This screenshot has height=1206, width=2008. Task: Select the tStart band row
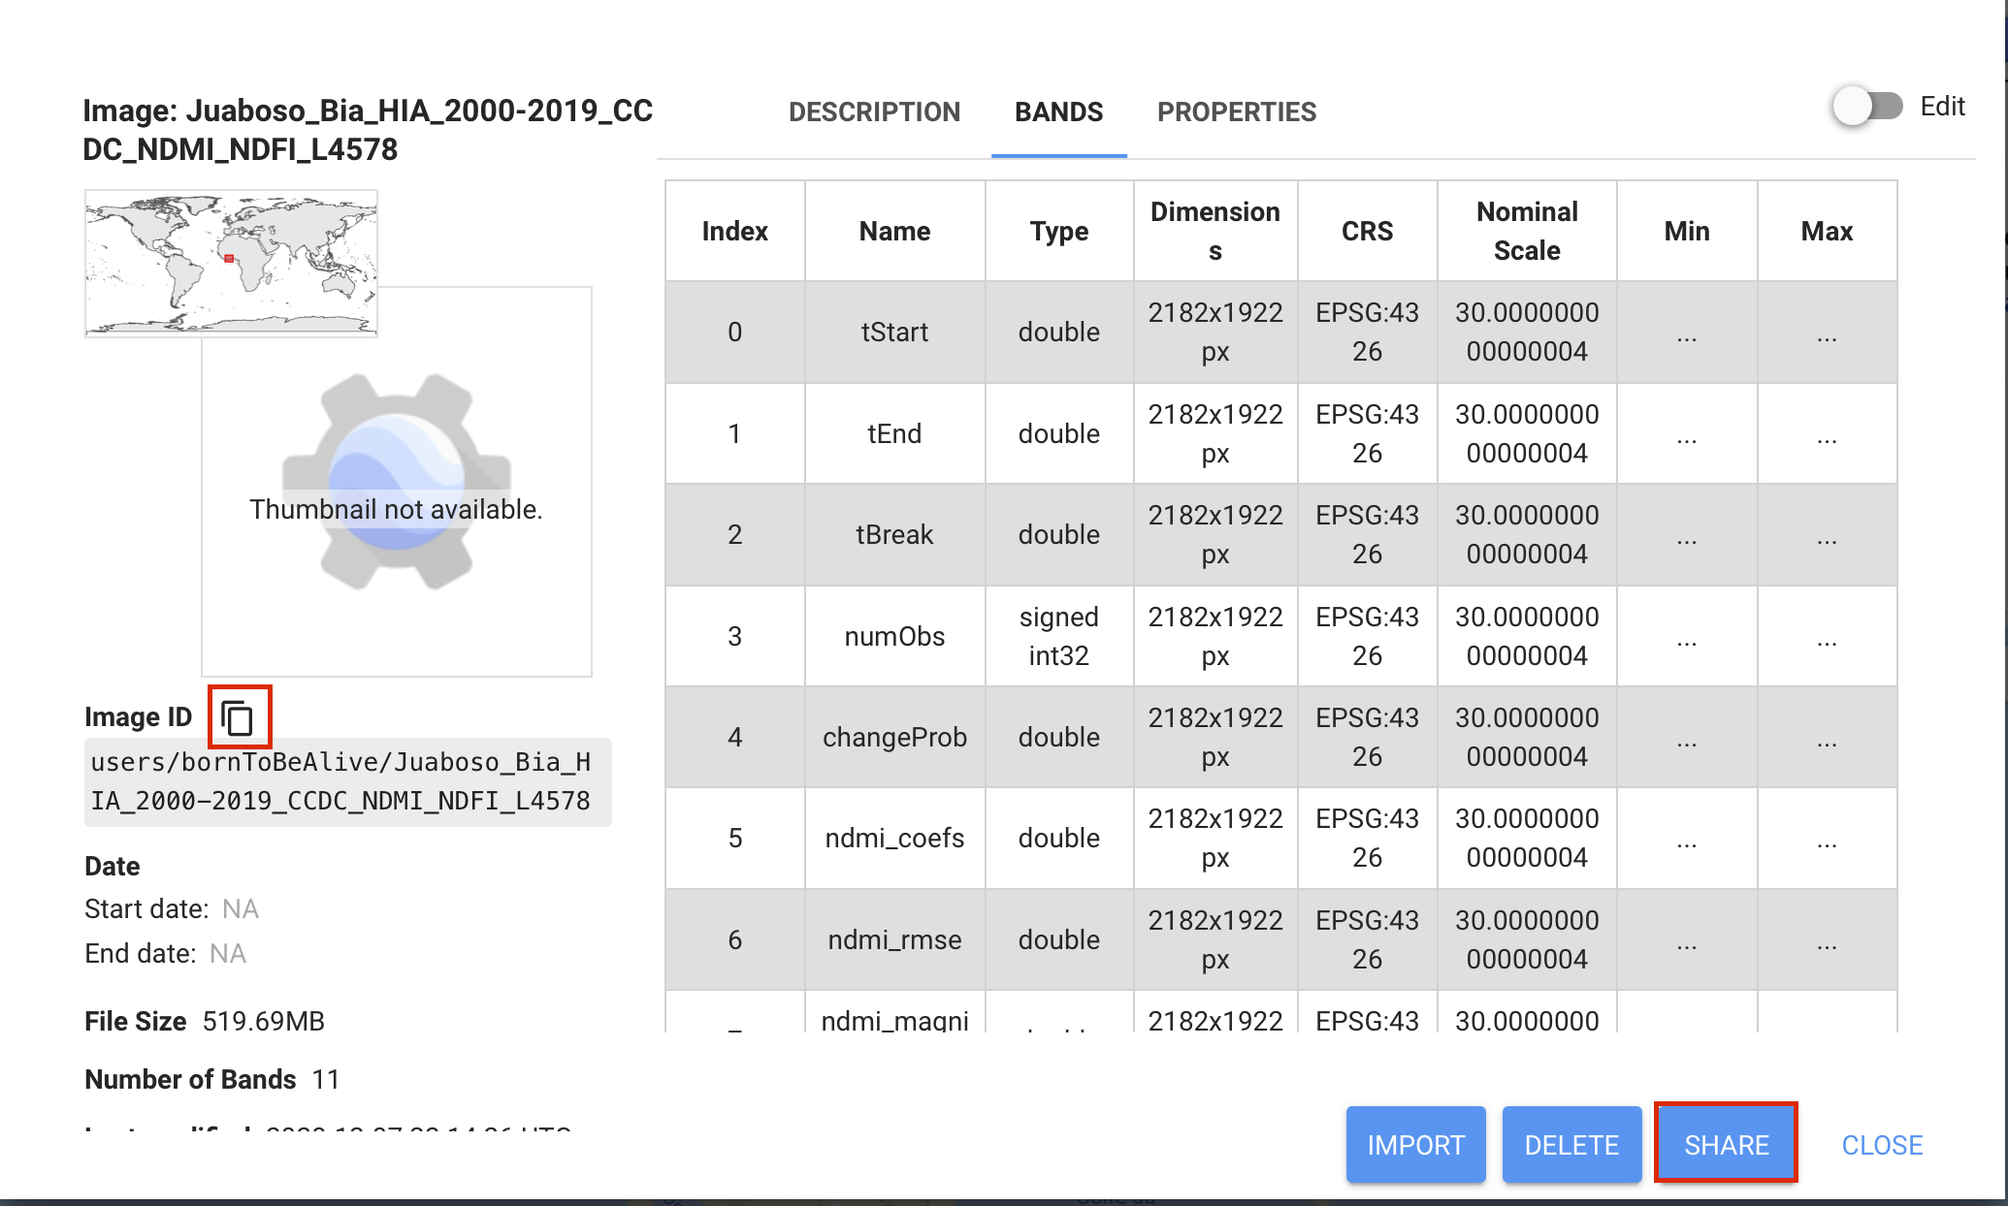pyautogui.click(x=893, y=333)
